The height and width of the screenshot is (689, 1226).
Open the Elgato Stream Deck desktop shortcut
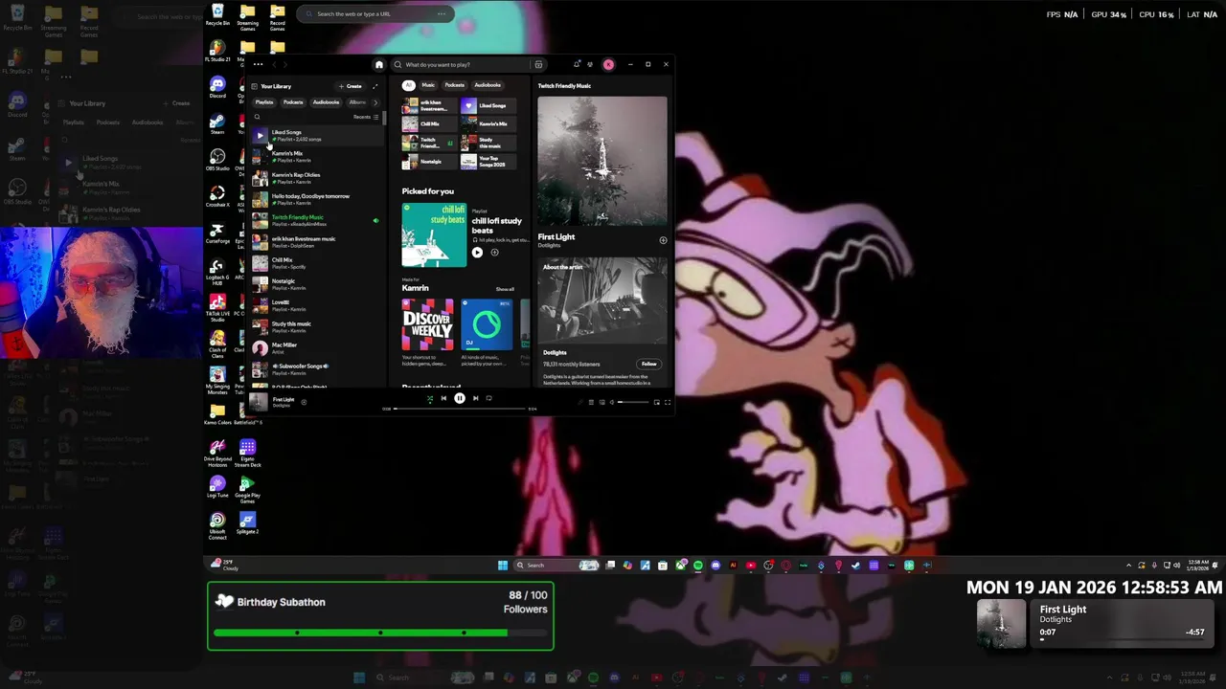(x=247, y=452)
